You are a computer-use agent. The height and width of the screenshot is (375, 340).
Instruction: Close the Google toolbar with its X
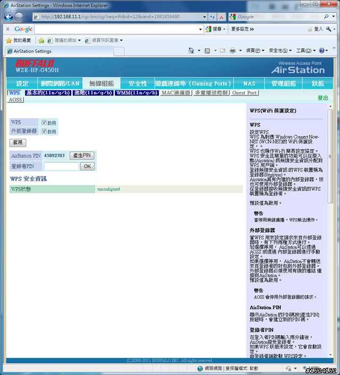(8, 29)
